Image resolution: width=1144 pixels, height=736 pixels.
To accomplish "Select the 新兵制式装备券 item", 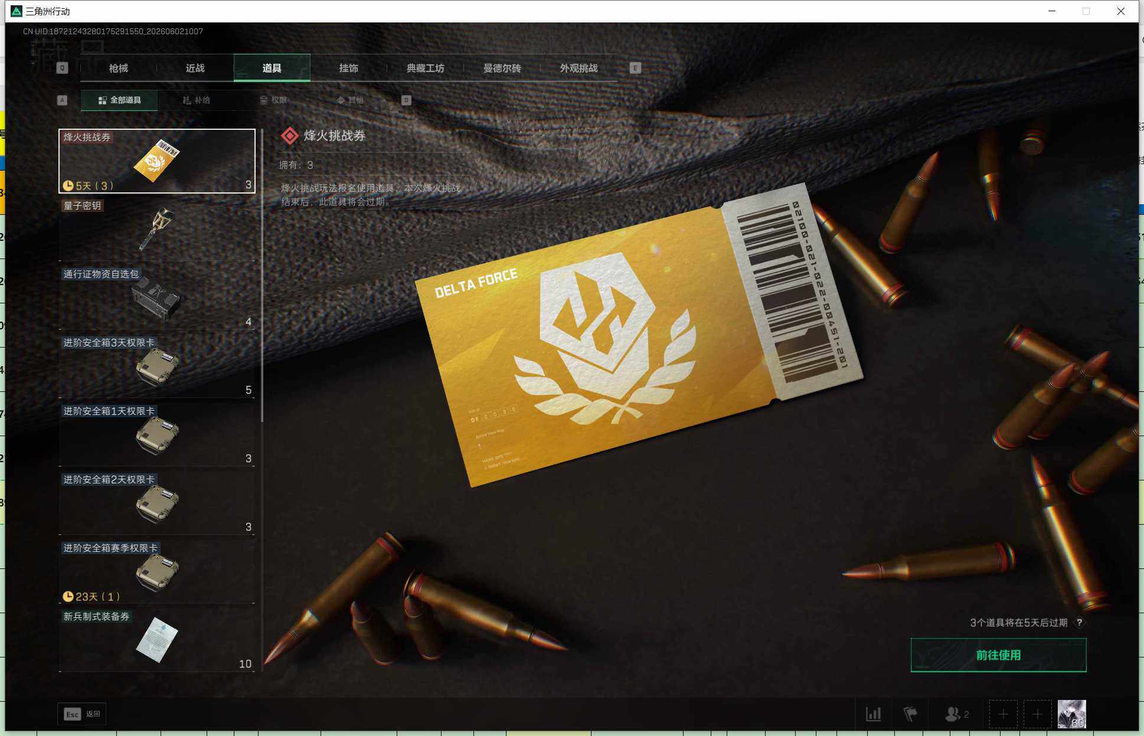I will [x=157, y=640].
